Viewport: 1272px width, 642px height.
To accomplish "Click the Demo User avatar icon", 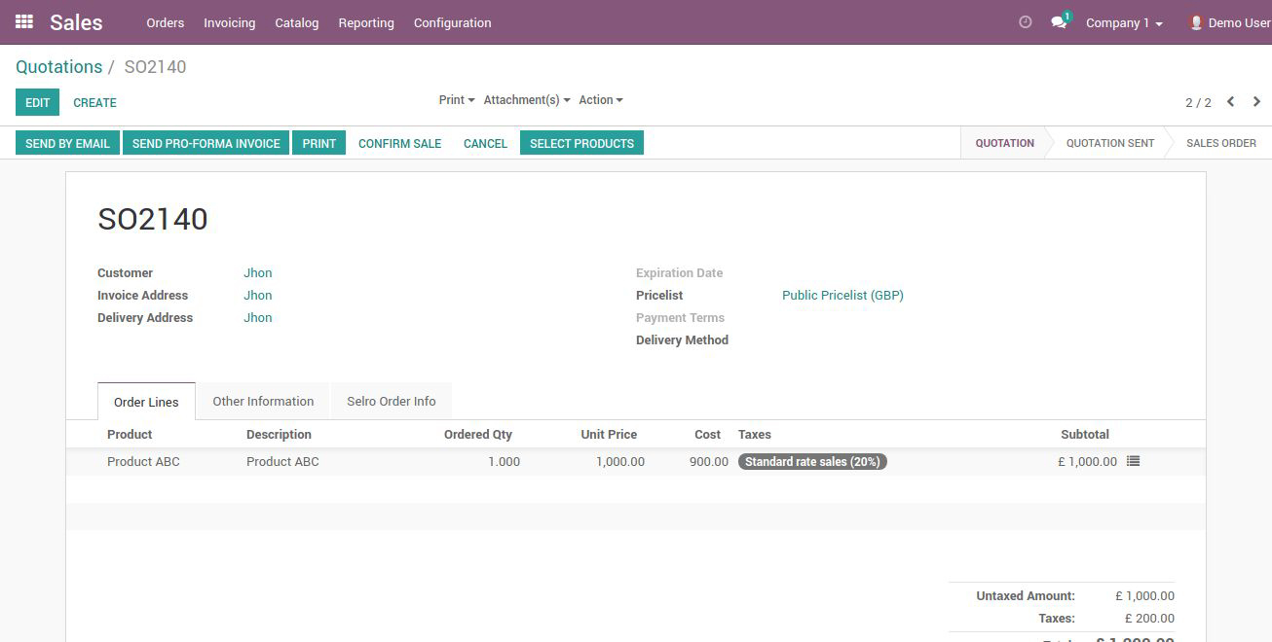I will (1196, 22).
